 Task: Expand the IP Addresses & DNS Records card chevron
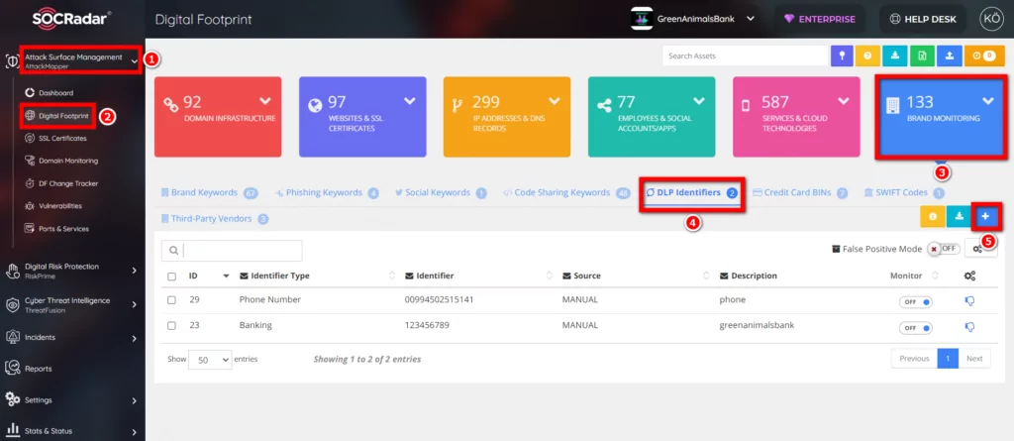click(x=555, y=101)
